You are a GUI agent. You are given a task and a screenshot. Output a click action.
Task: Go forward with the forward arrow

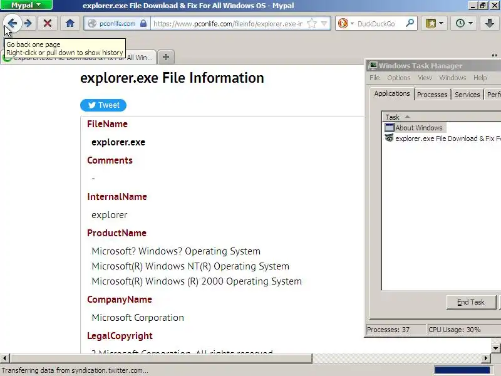(28, 23)
